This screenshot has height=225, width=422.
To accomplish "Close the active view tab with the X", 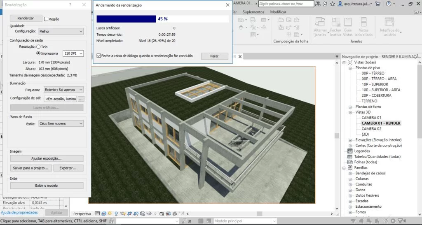I will click(240, 56).
